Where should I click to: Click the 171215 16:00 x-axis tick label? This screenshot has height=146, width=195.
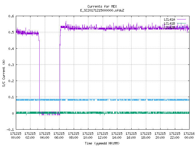click(x=131, y=135)
